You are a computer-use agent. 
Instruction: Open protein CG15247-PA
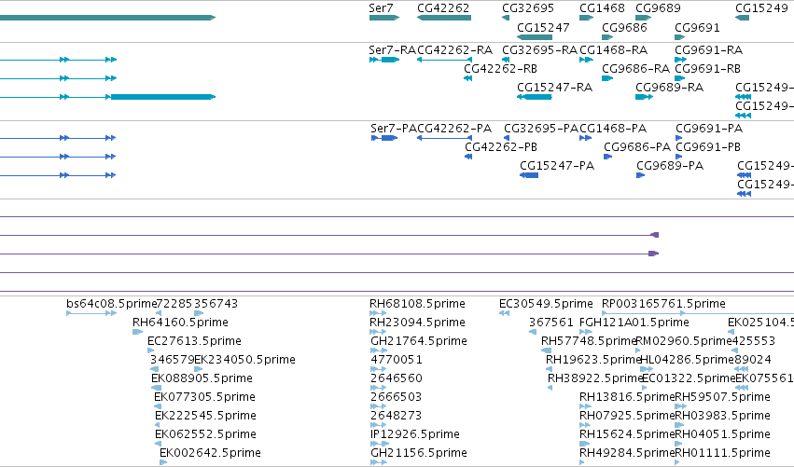point(557,166)
